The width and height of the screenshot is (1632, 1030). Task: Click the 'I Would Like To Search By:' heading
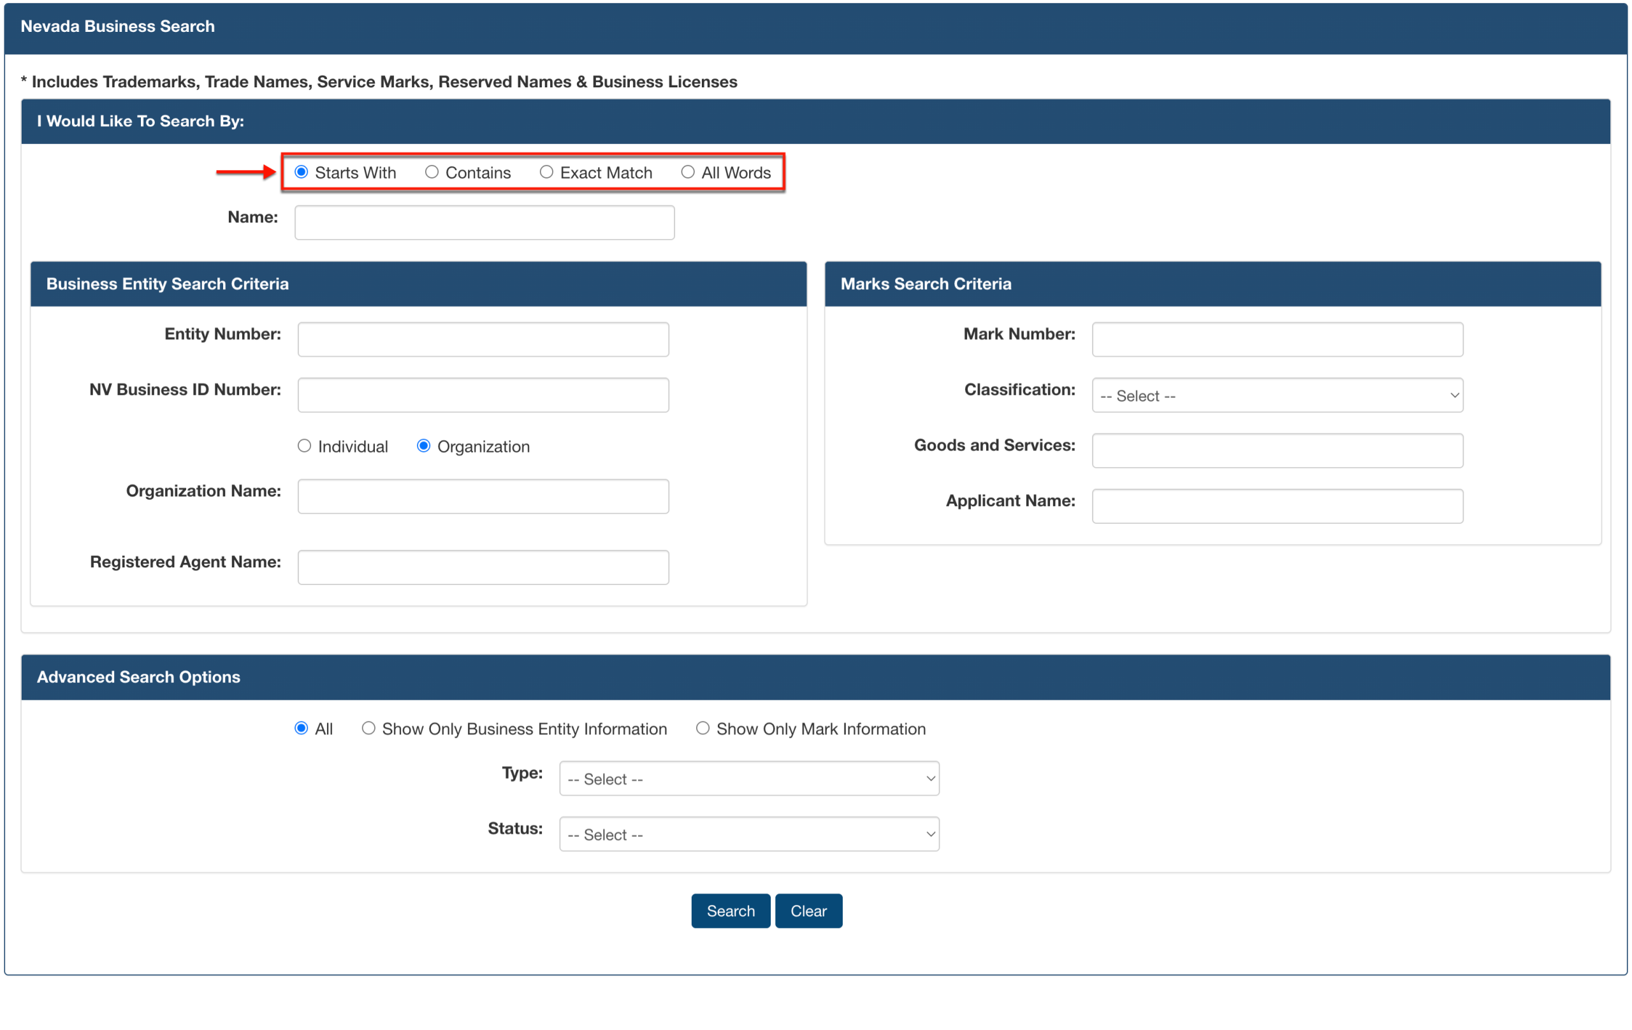[x=140, y=121]
